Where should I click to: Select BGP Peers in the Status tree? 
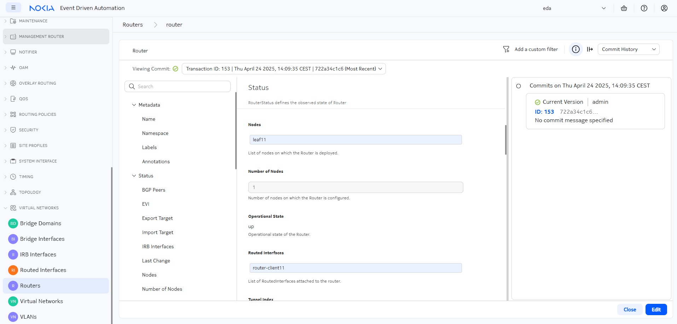click(154, 190)
